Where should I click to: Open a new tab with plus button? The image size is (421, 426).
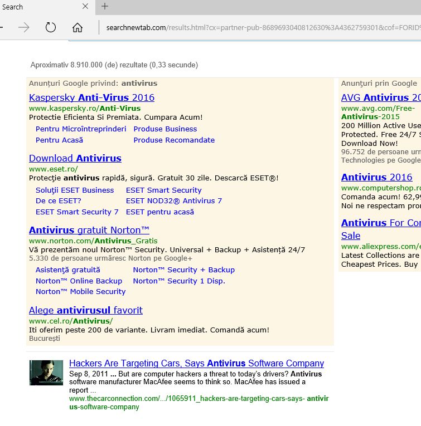tap(105, 6)
